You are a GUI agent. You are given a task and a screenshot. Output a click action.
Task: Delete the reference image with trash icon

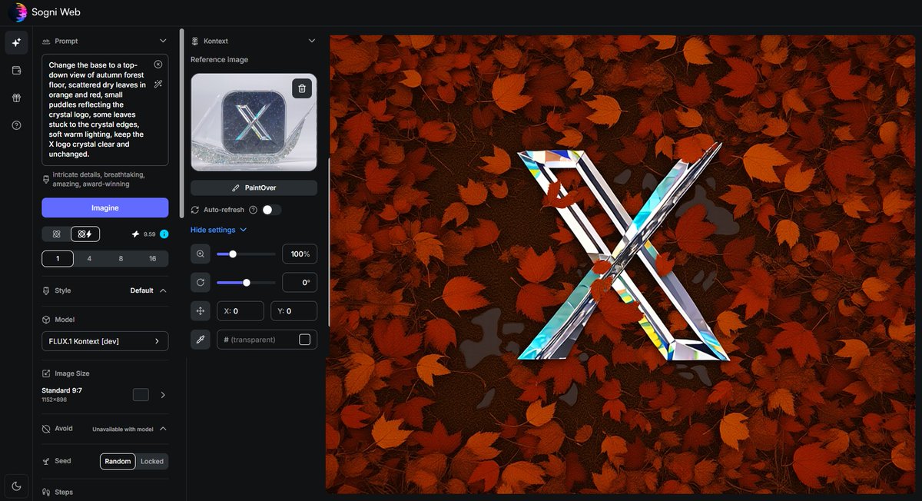(x=302, y=88)
